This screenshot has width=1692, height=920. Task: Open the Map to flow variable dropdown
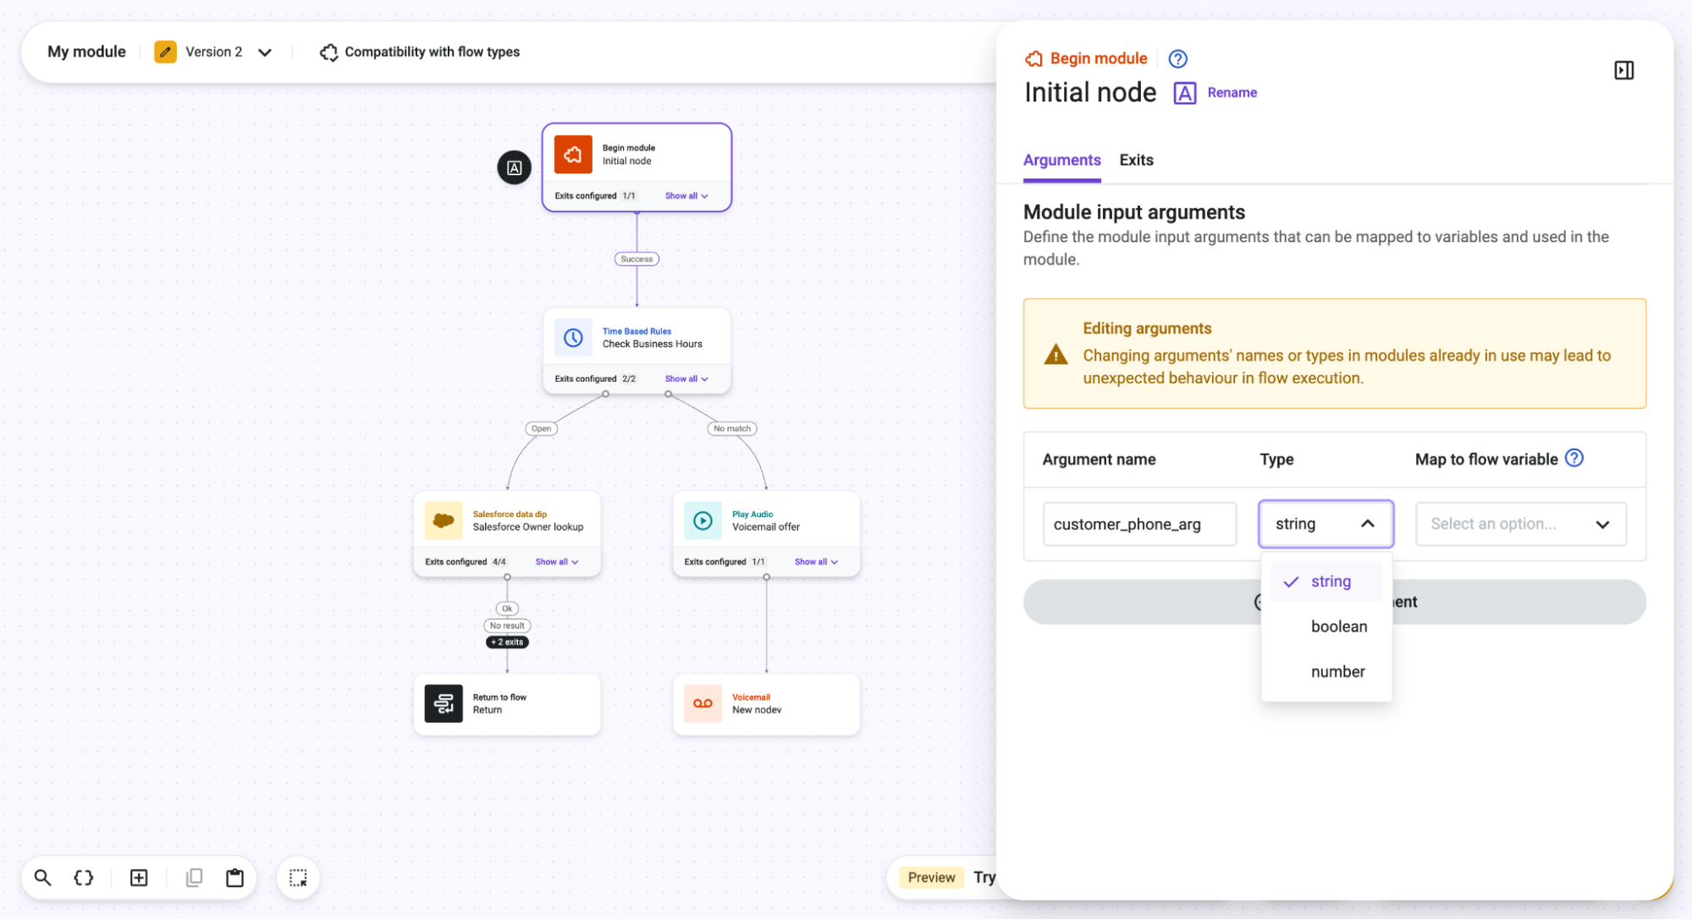pos(1520,524)
